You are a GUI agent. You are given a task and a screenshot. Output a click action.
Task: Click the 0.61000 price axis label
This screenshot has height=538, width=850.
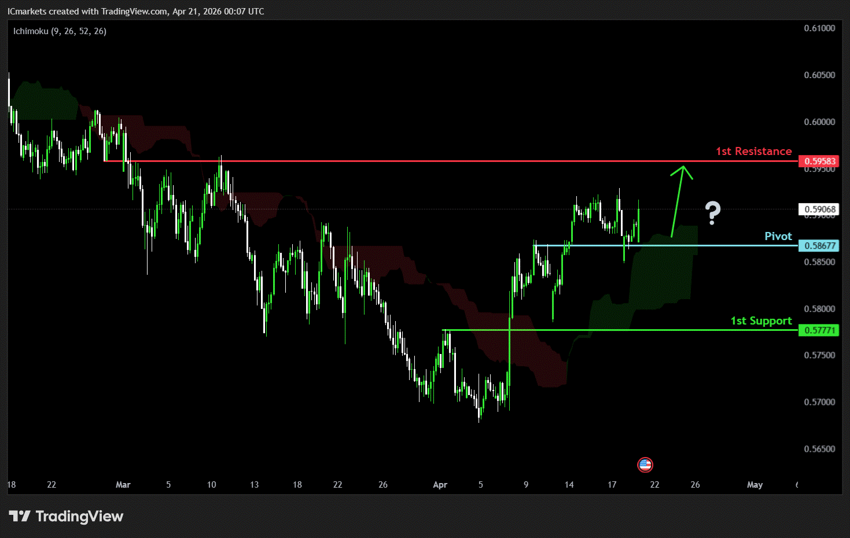click(819, 28)
